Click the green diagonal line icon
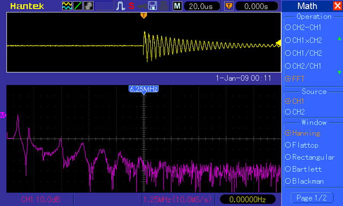The width and height of the screenshot is (343, 206). pos(78,6)
